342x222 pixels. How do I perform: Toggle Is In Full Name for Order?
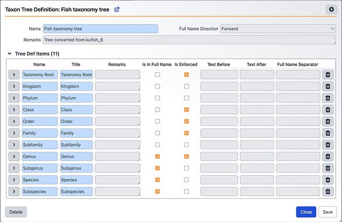(158, 121)
